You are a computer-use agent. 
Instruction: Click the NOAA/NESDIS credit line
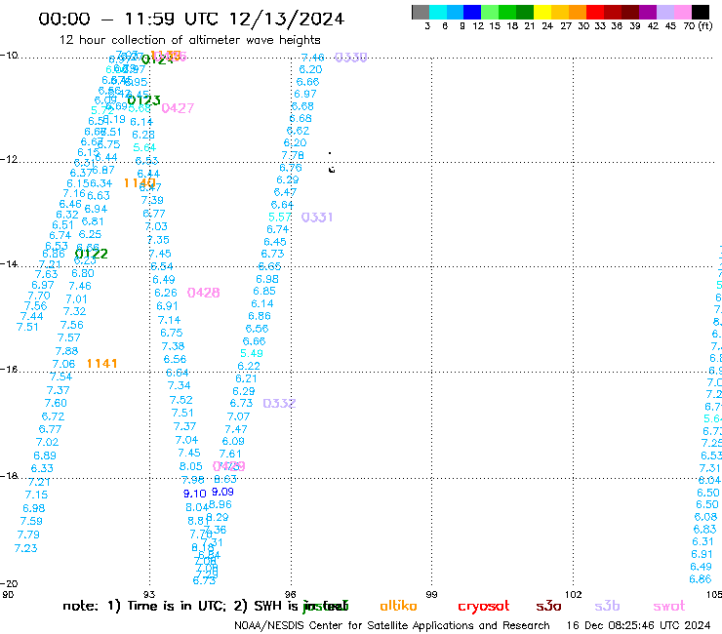click(392, 625)
